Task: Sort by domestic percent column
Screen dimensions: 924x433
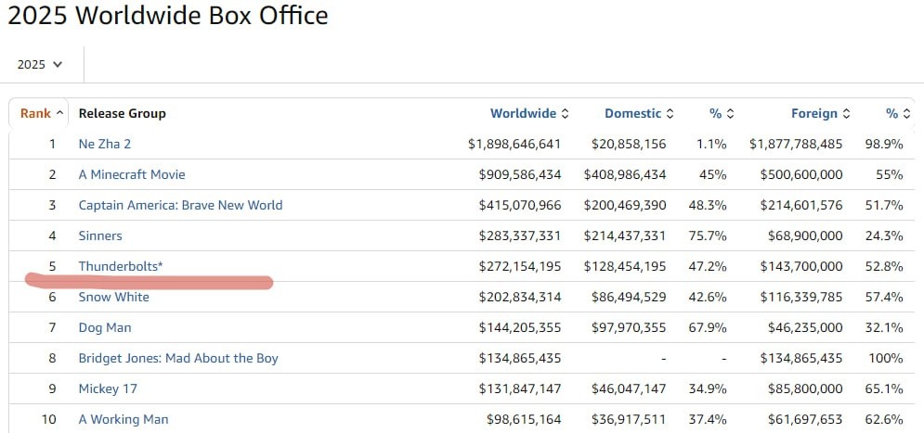Action: tap(722, 113)
